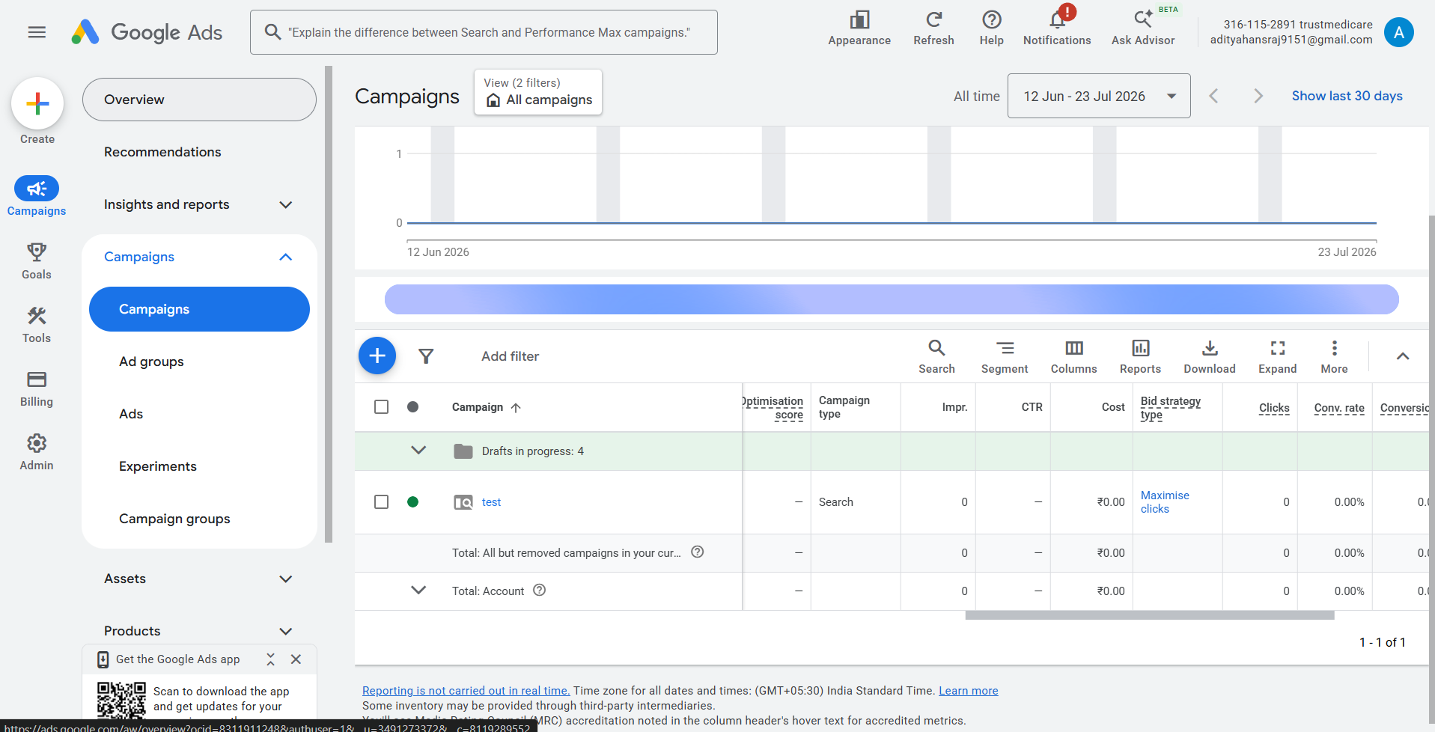Open the Segment tool
The height and width of the screenshot is (732, 1435).
[1005, 356]
